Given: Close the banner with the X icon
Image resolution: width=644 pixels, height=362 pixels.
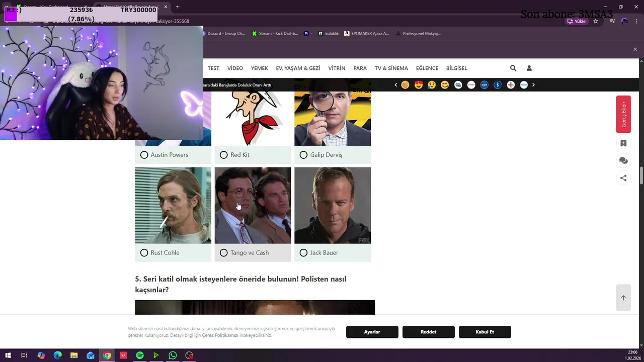Looking at the screenshot, I should pyautogui.click(x=635, y=49).
